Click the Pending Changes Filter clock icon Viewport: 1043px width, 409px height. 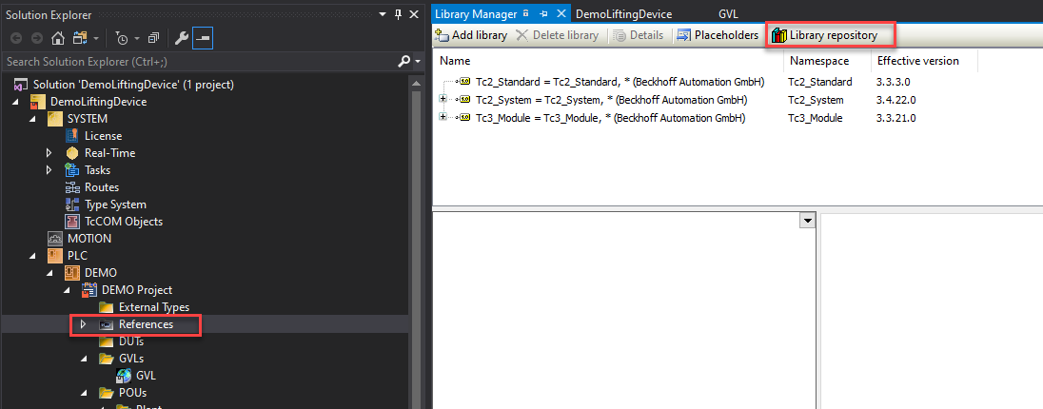click(121, 39)
